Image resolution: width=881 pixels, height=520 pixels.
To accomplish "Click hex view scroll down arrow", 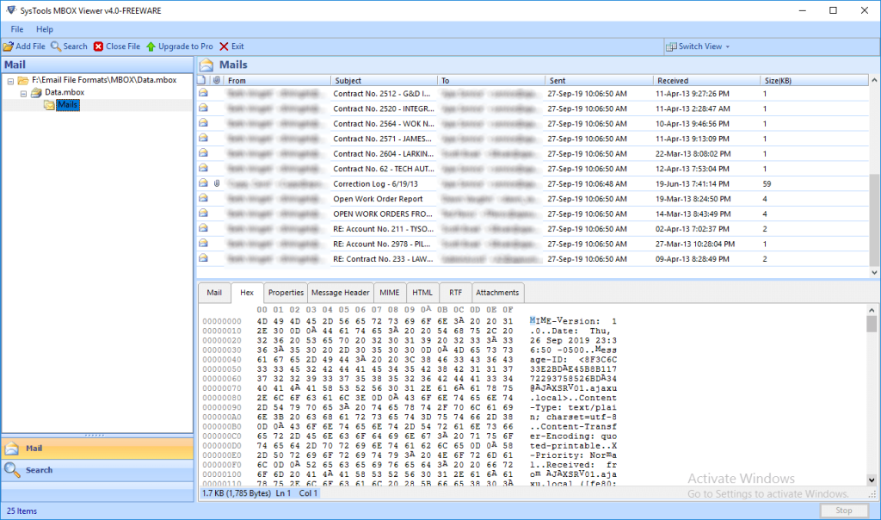I will [x=872, y=480].
